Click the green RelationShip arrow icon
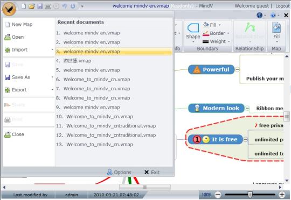Image resolution: width=291 pixels, height=200 pixels. tap(250, 28)
